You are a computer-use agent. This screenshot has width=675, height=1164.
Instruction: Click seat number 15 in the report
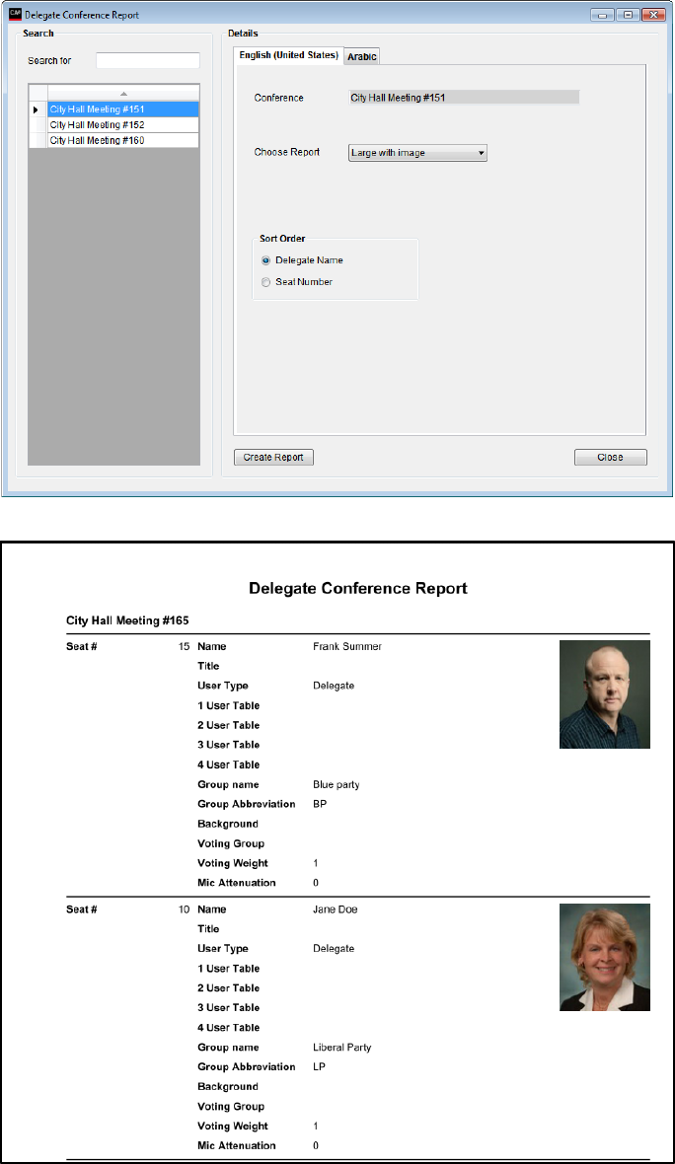tap(185, 646)
